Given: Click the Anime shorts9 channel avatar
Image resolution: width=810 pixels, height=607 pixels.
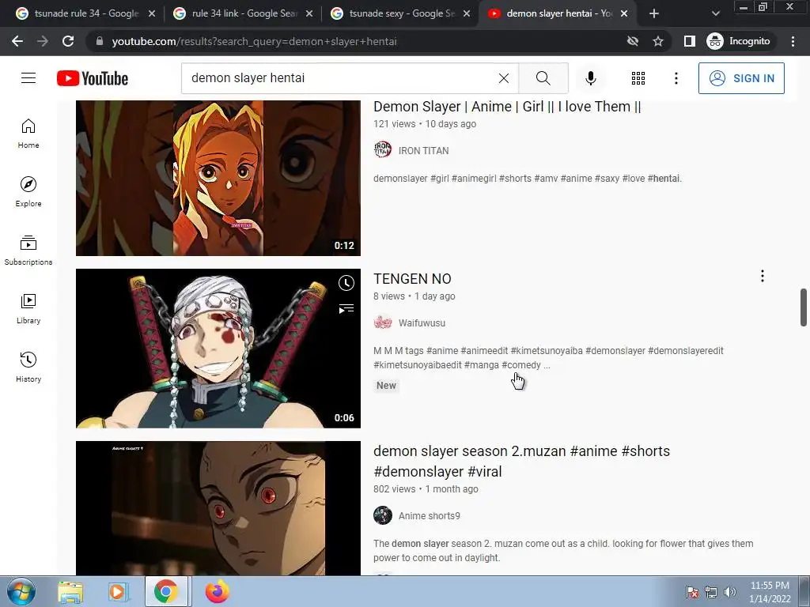Looking at the screenshot, I should 383,515.
